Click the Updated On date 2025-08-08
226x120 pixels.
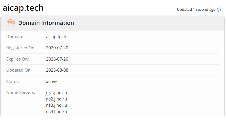pyautogui.click(x=57, y=70)
